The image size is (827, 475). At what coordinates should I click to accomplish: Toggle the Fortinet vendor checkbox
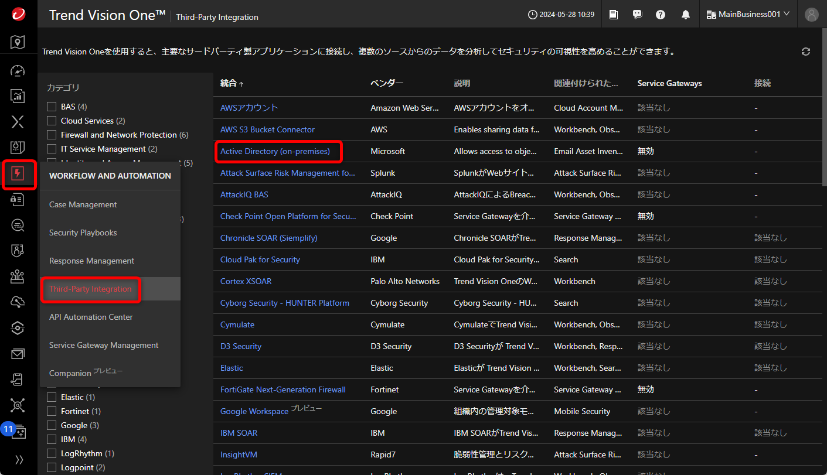[x=52, y=411]
